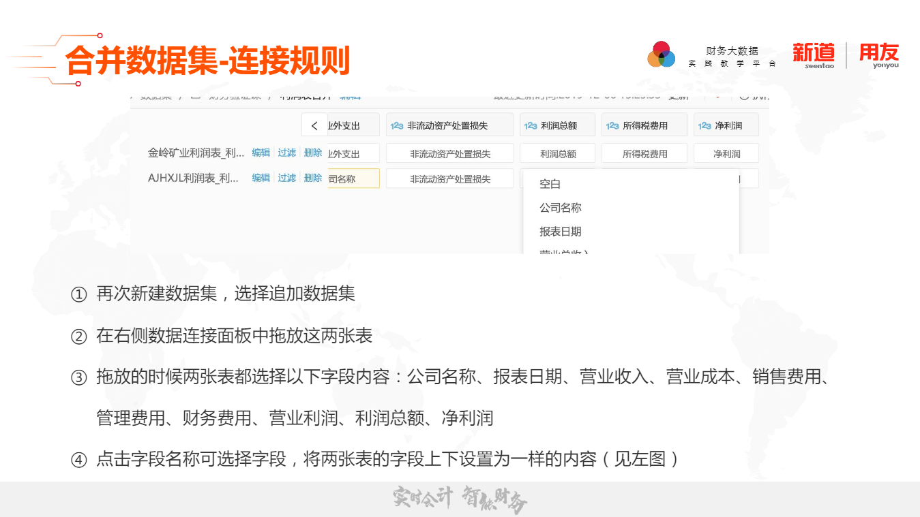920x517 pixels.
Task: Select the AJHXJL利润表 dataset name
Action: click(x=194, y=178)
